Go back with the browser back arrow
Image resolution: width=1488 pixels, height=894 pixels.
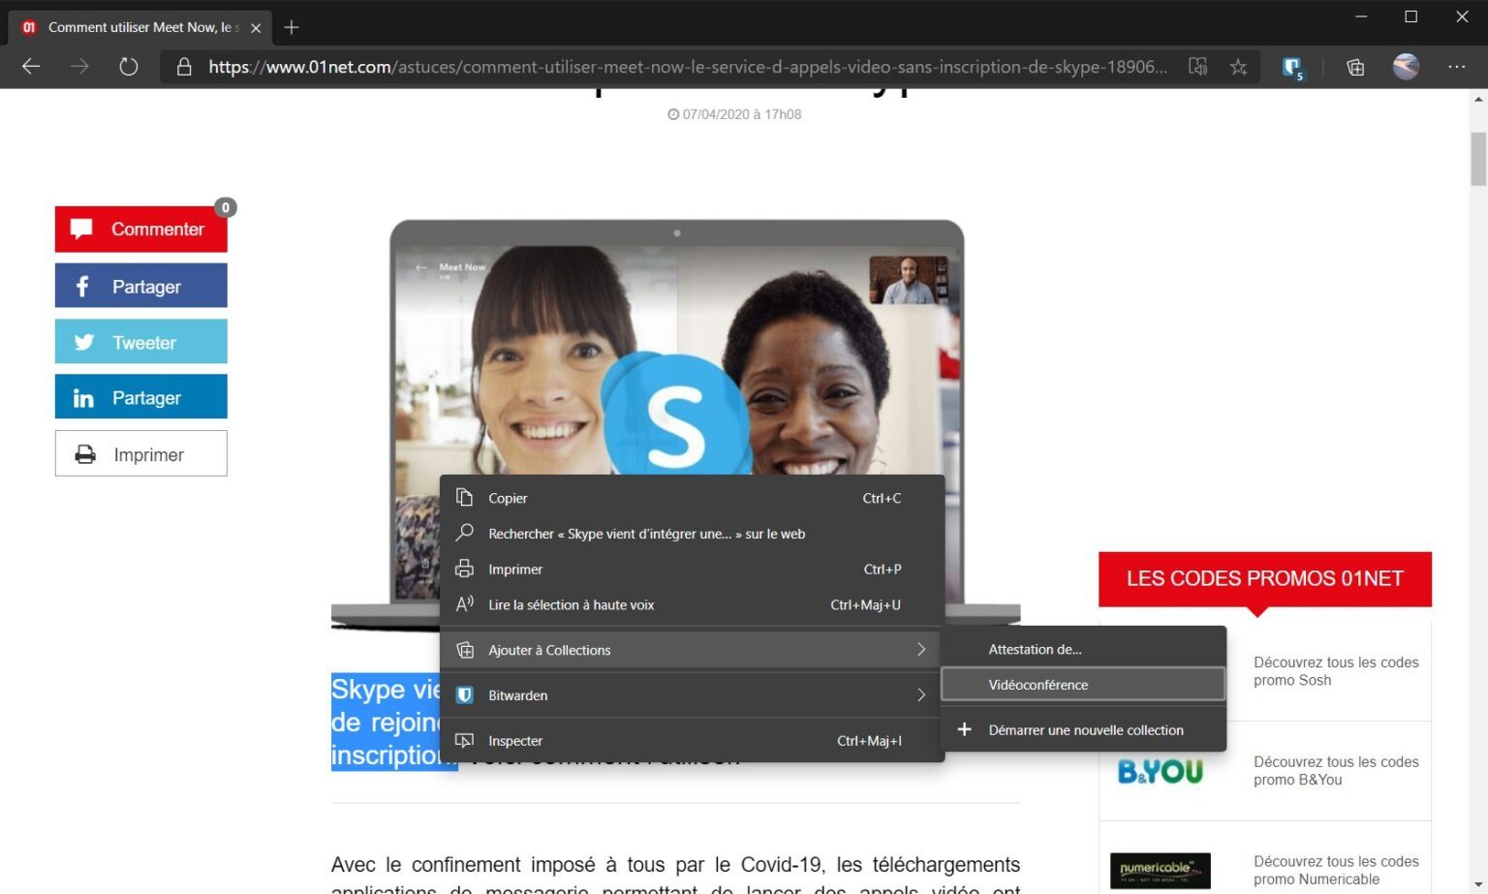[x=31, y=67]
